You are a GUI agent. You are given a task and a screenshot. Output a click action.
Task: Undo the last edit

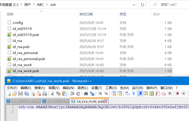72,94
